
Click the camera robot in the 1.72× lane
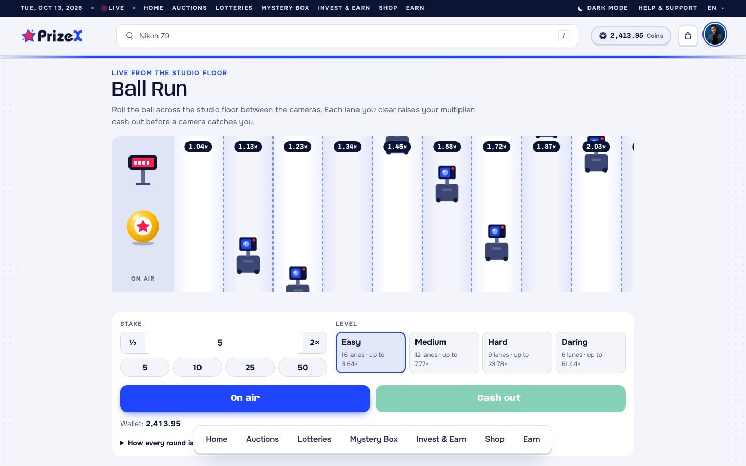tap(497, 243)
